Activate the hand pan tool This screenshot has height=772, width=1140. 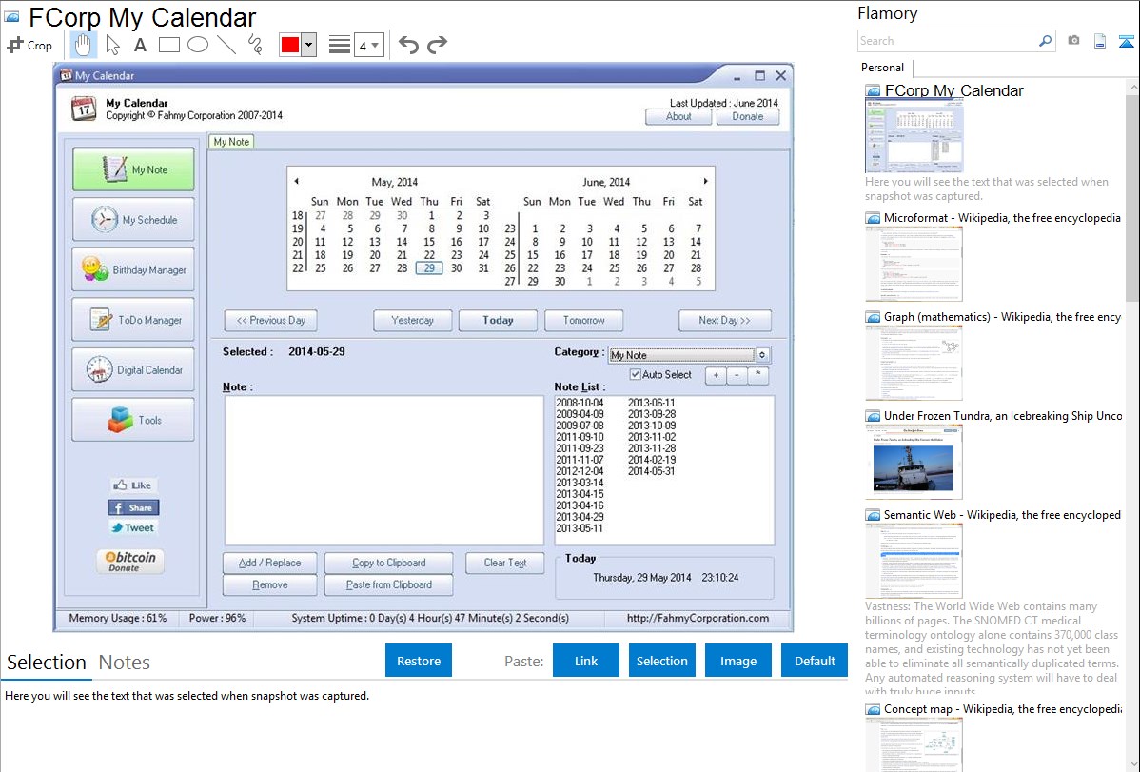(83, 45)
